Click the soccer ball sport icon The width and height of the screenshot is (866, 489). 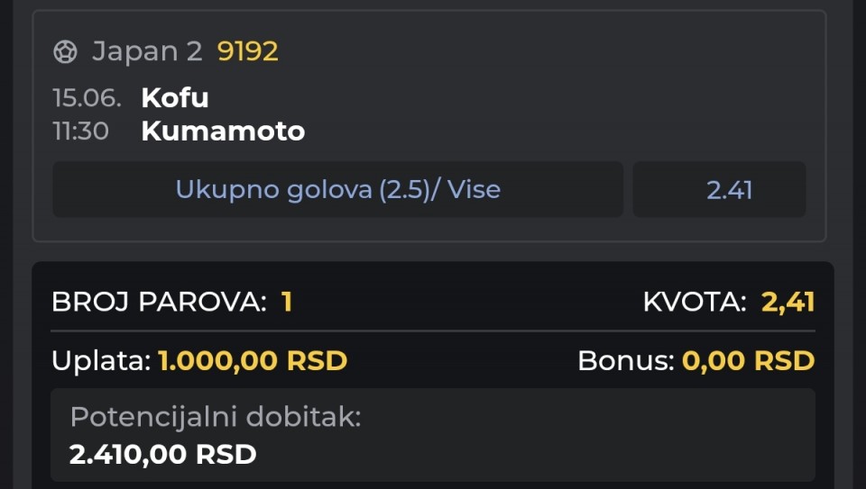[x=65, y=52]
